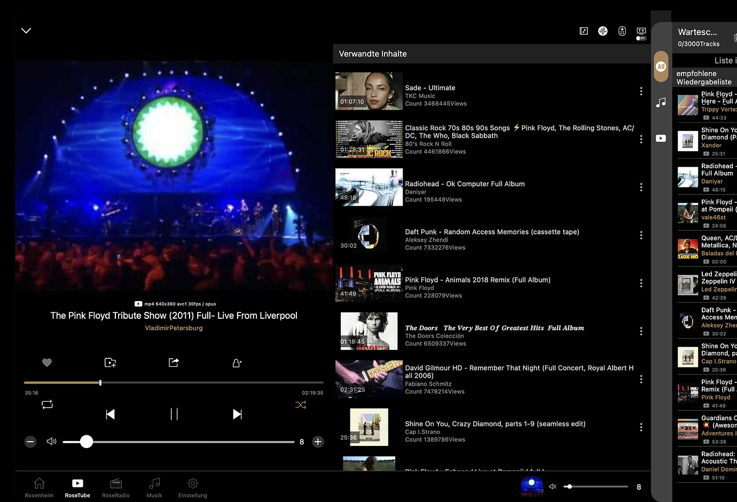Click the empfohlene Wiedergabeliste heading
737x502 pixels.
tap(704, 77)
